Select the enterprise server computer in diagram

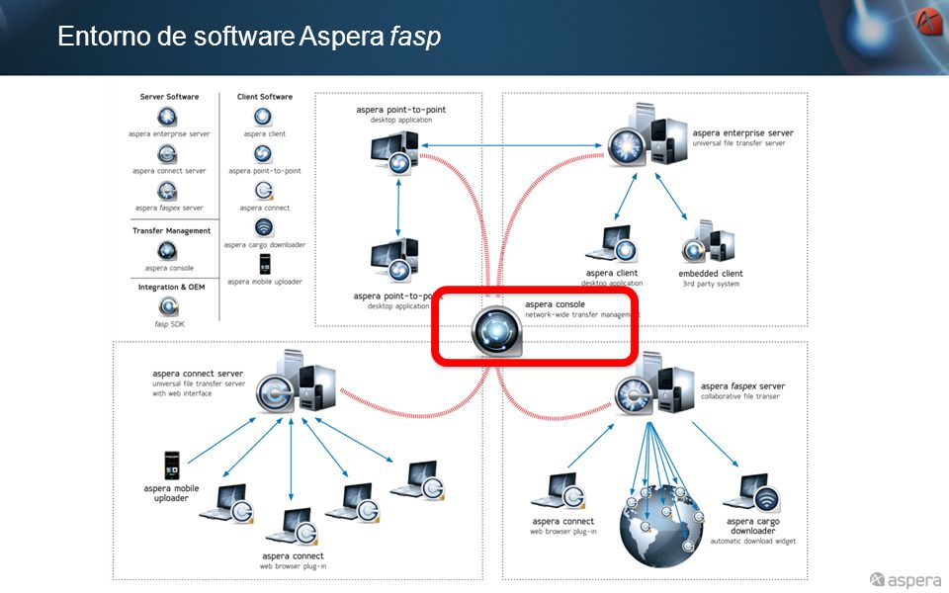(x=647, y=136)
